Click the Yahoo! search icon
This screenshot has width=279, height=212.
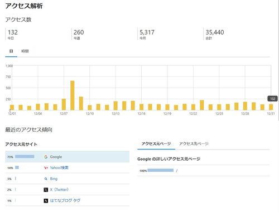[x=46, y=168]
